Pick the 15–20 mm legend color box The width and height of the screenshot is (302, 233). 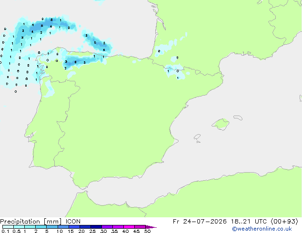pos(74,227)
